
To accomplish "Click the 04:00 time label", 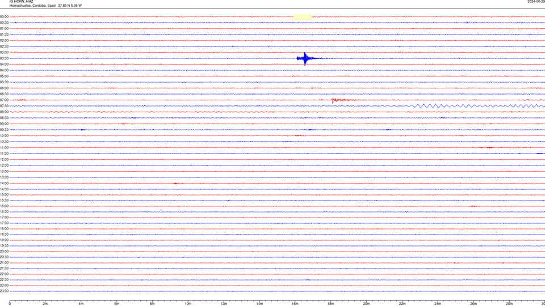I will click(4, 64).
